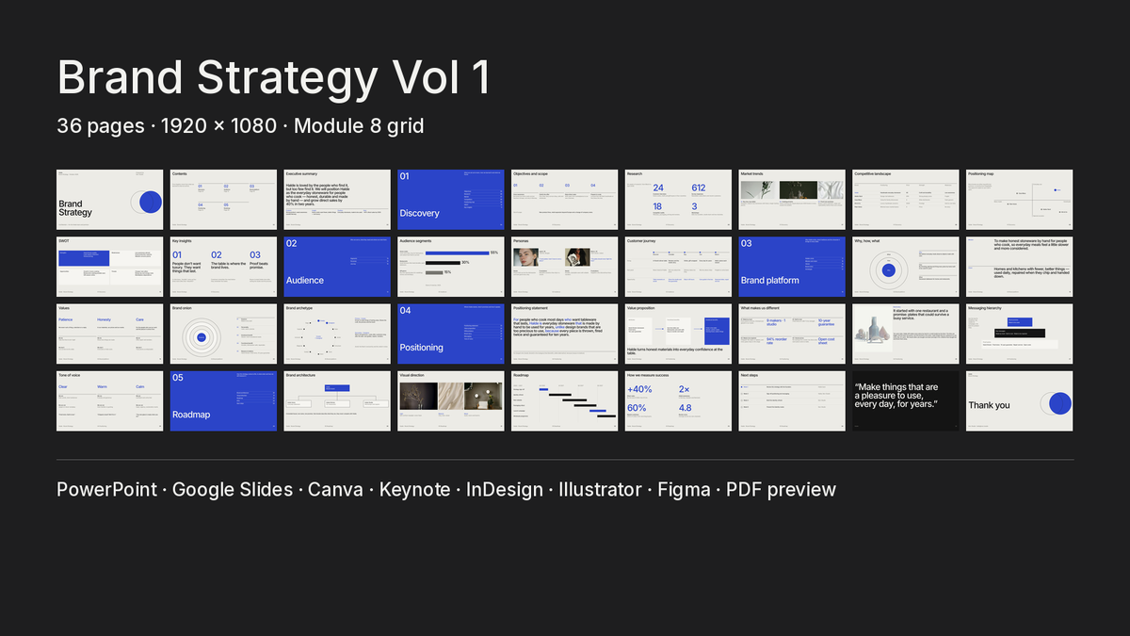Open the Market trends slide thumbnail
The height and width of the screenshot is (636, 1130).
point(792,200)
